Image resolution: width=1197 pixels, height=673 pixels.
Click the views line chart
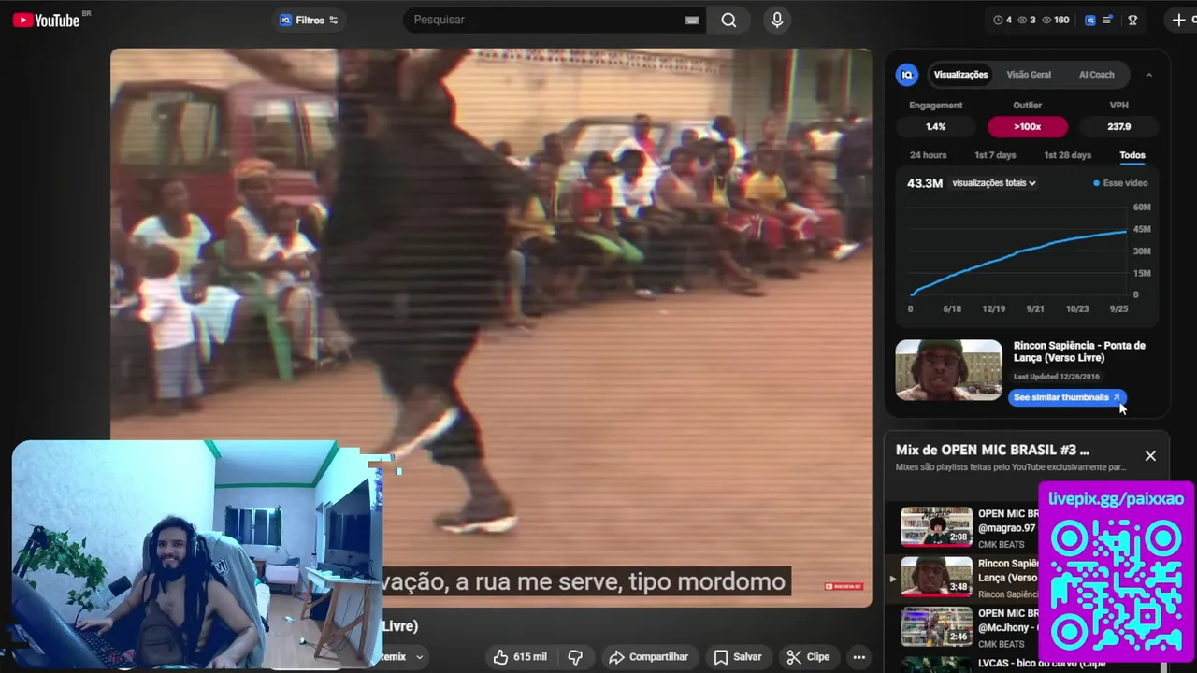tap(1019, 252)
